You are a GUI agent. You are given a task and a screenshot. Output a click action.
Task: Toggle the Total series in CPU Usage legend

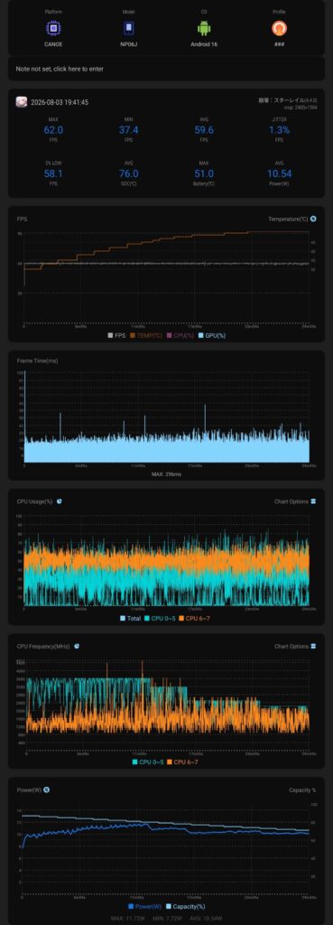click(x=131, y=618)
